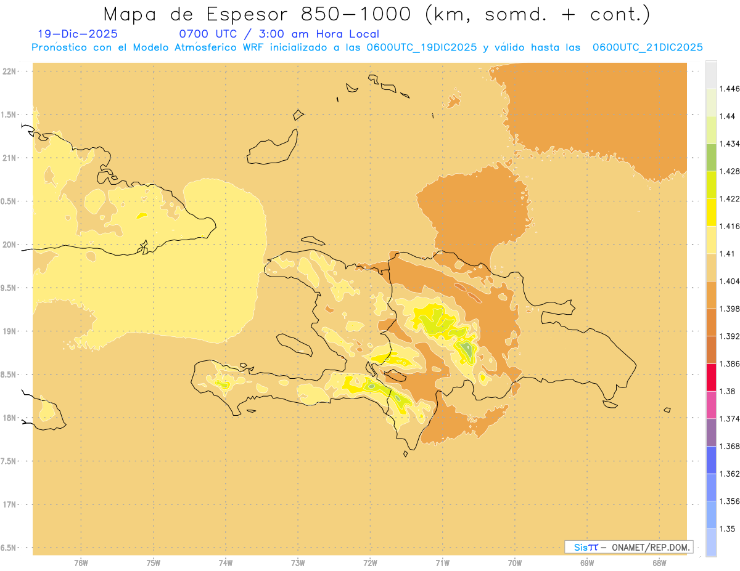Click the 1.386 legend value
Viewport: 740px width, 571px height.
pyautogui.click(x=730, y=363)
